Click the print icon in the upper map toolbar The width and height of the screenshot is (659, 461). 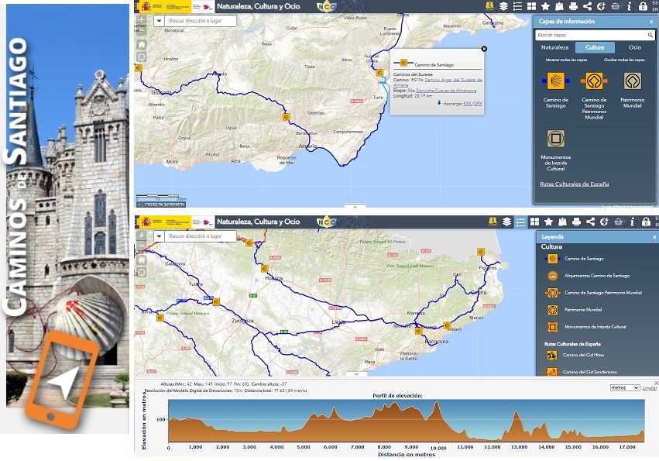click(x=573, y=6)
